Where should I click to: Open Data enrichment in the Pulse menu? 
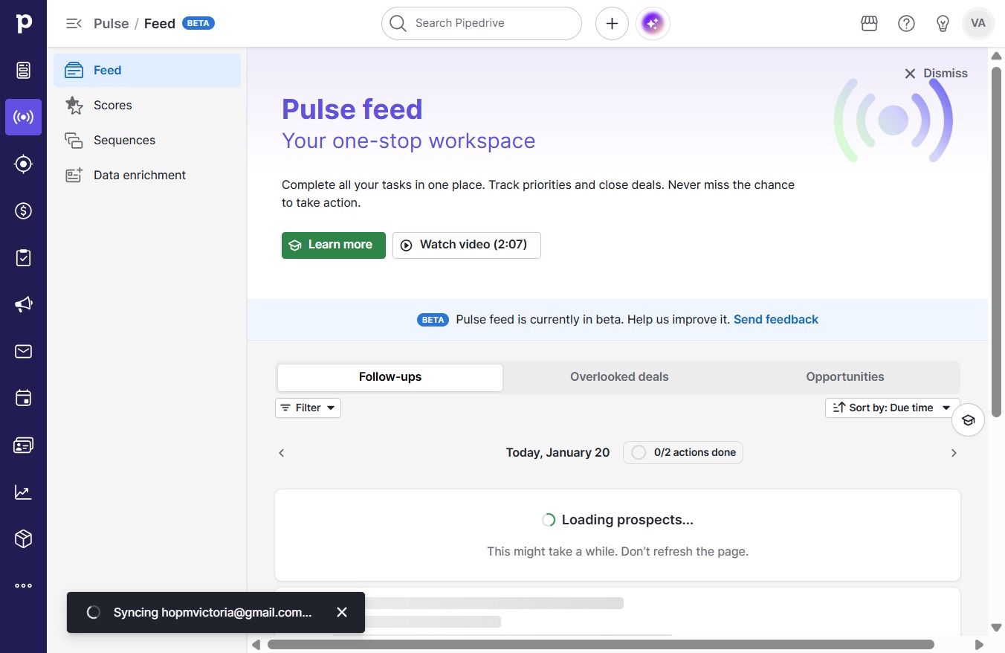[x=147, y=175]
